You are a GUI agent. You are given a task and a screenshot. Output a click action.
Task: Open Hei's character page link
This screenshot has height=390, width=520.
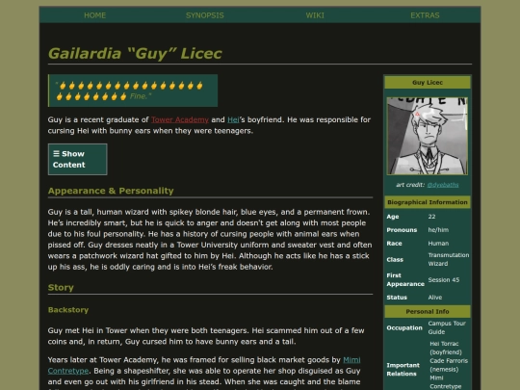[x=233, y=119]
